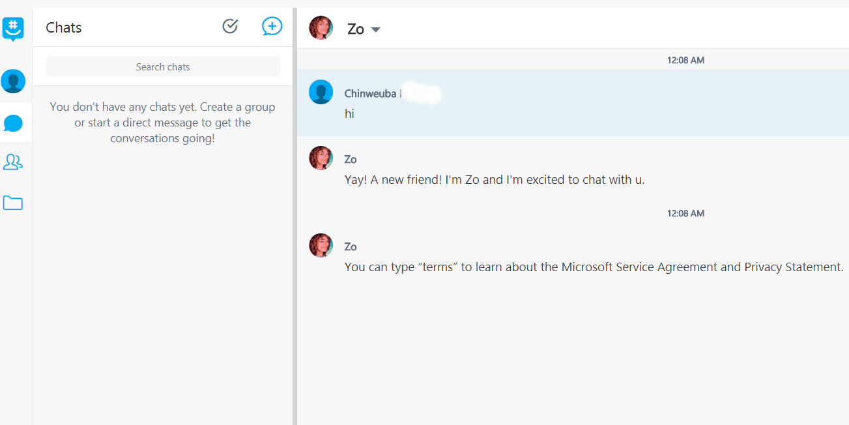
Task: Click the Zo chat title in the header
Action: point(356,29)
